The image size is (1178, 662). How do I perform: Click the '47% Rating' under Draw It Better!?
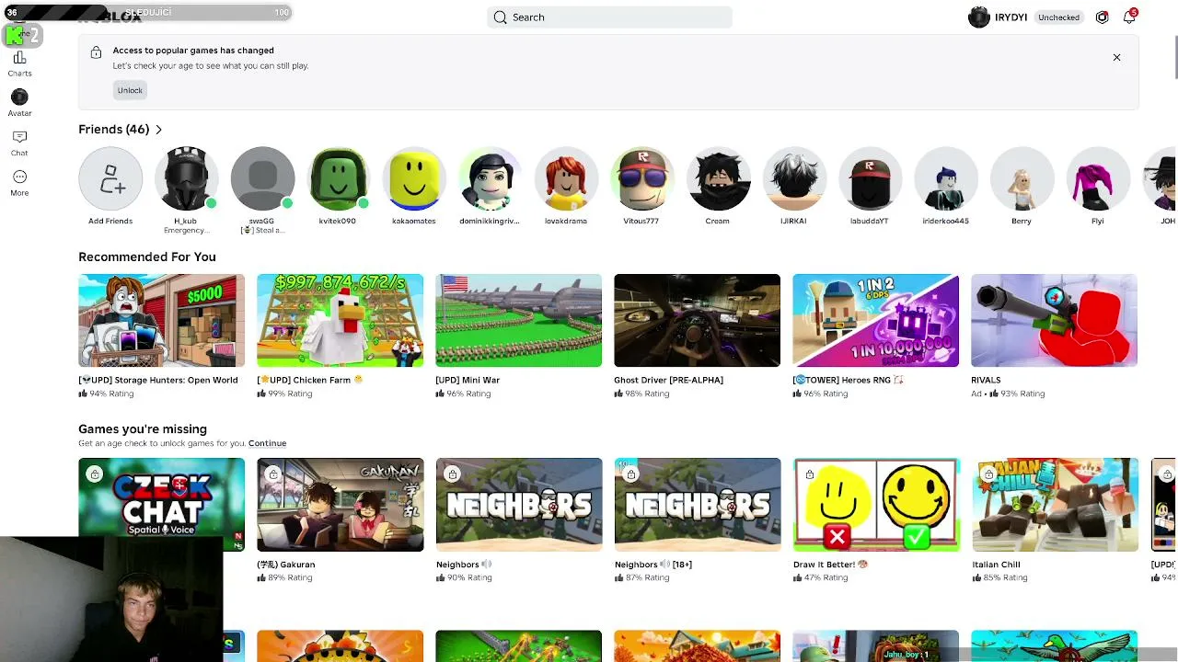[x=820, y=577]
